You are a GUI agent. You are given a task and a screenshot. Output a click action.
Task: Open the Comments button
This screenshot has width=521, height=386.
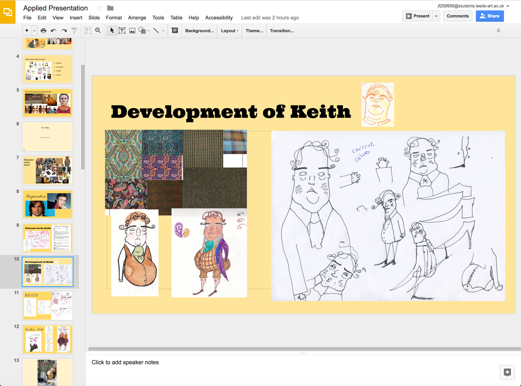coord(458,16)
